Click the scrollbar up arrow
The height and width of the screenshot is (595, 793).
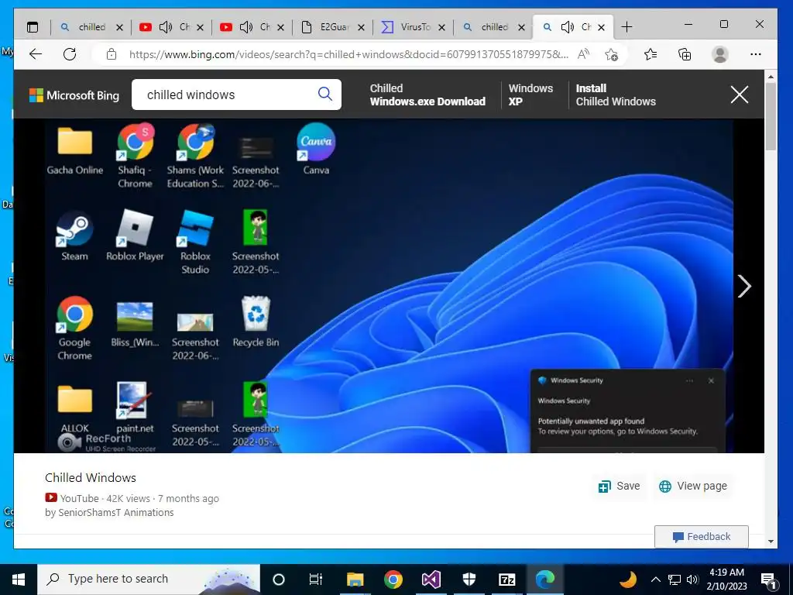[x=771, y=77]
